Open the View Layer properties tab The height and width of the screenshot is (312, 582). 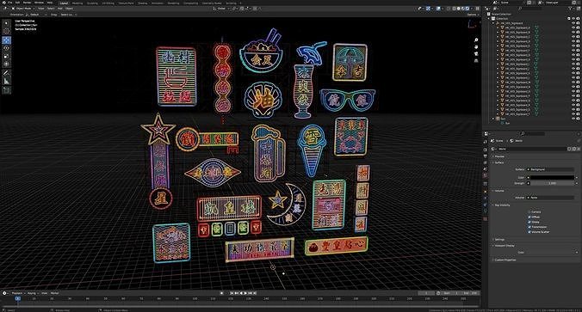tap(486, 162)
